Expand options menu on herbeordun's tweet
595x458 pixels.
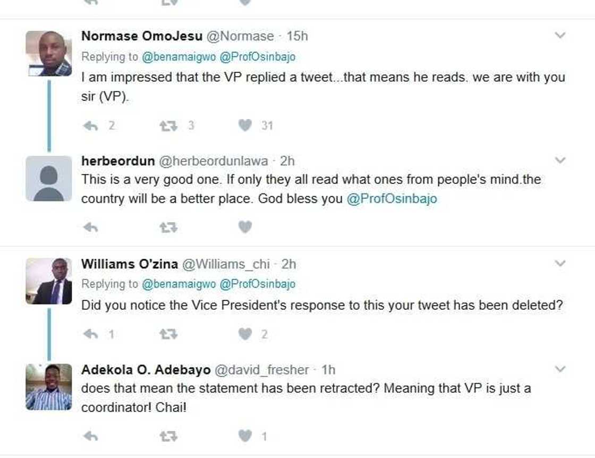click(x=560, y=160)
